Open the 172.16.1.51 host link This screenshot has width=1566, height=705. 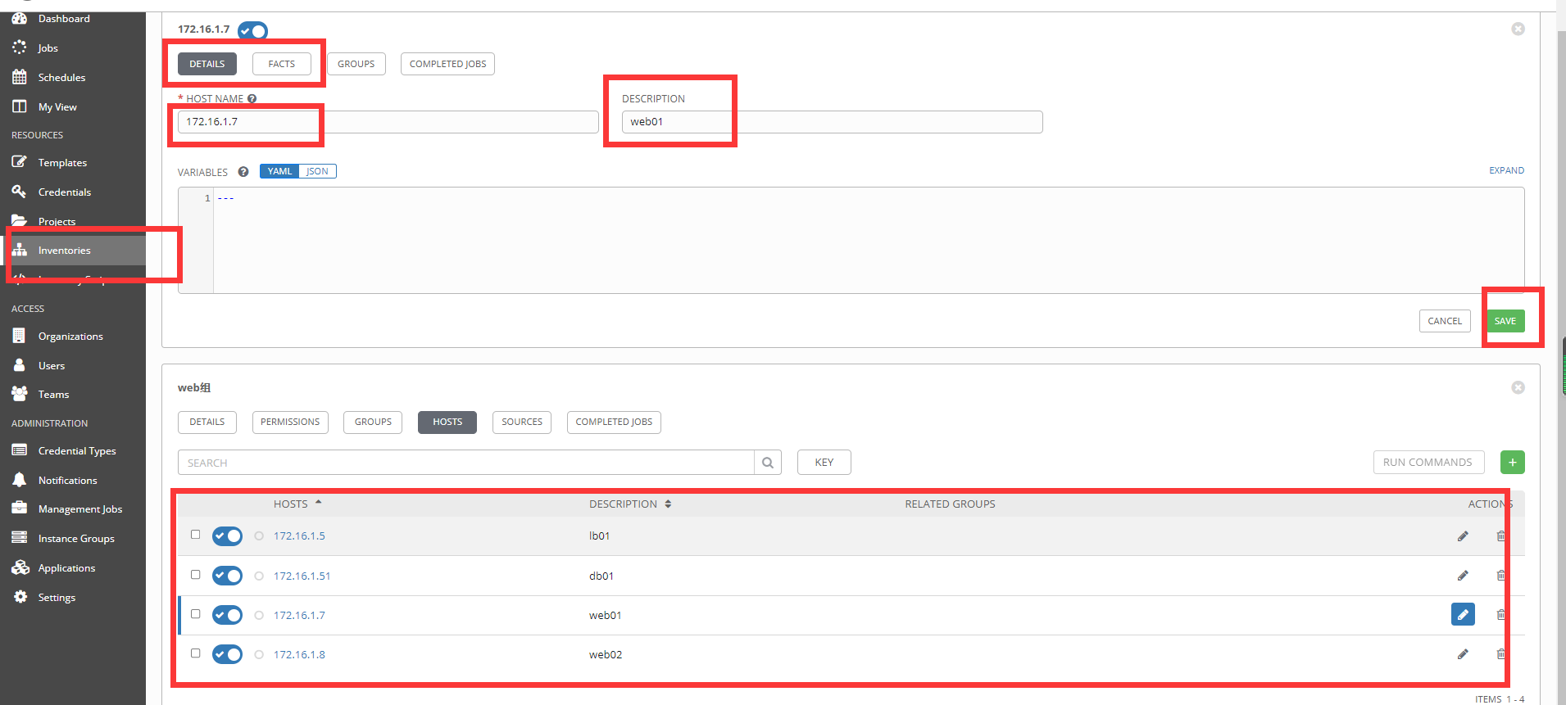coord(302,576)
